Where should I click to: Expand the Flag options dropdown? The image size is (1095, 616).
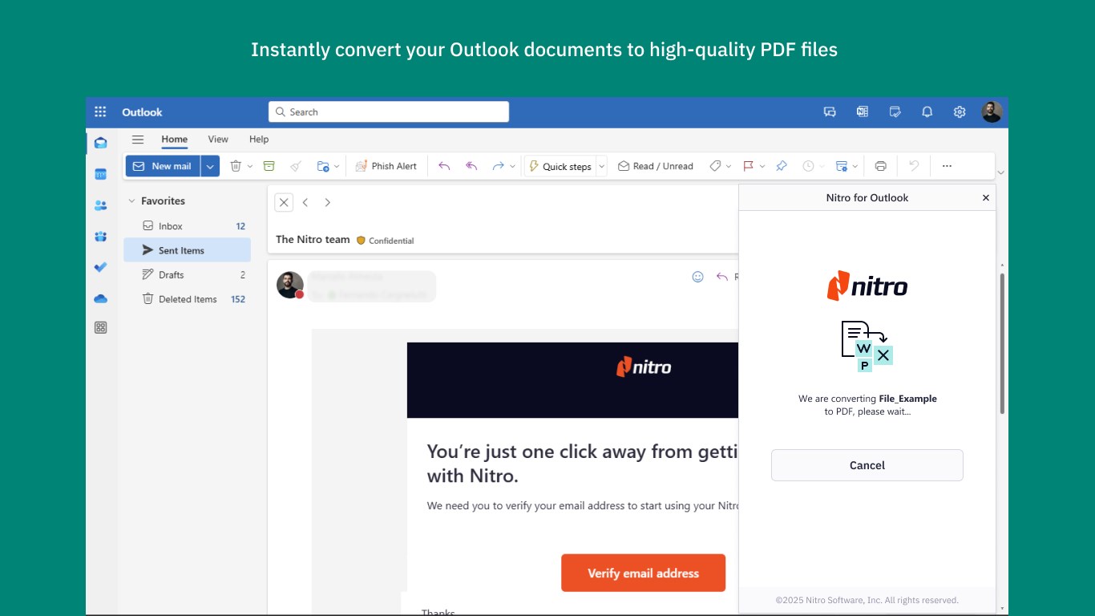pyautogui.click(x=762, y=166)
